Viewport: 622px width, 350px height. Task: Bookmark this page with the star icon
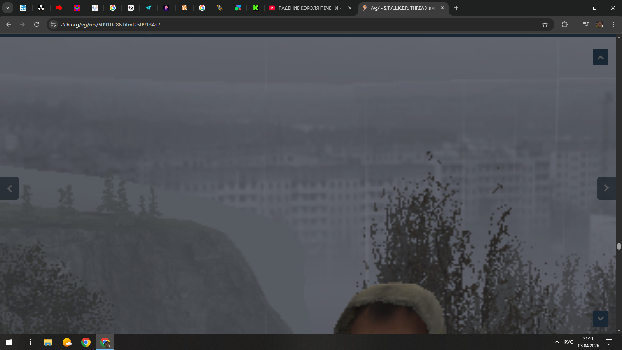tap(545, 24)
